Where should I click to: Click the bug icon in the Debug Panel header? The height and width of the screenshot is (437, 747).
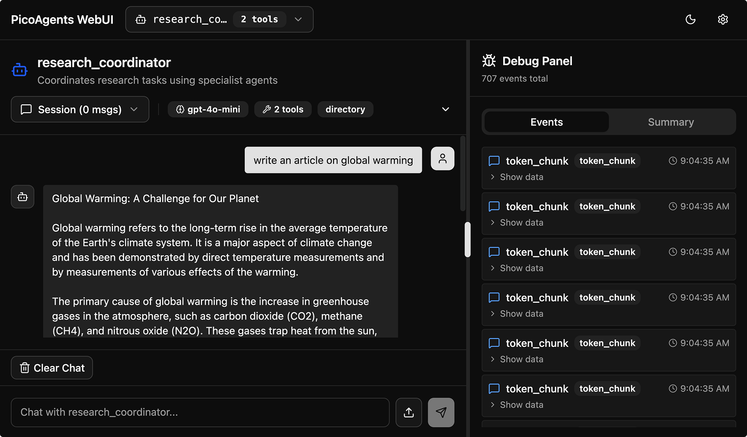coord(489,61)
